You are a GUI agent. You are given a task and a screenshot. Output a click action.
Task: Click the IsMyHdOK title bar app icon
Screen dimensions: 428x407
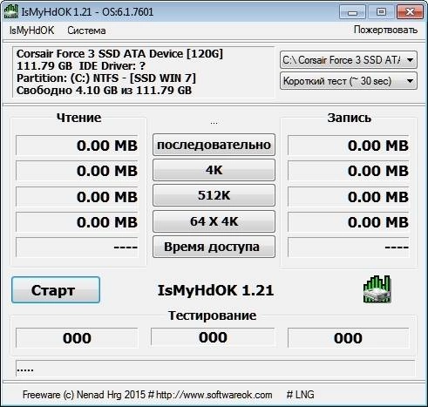pos(10,11)
